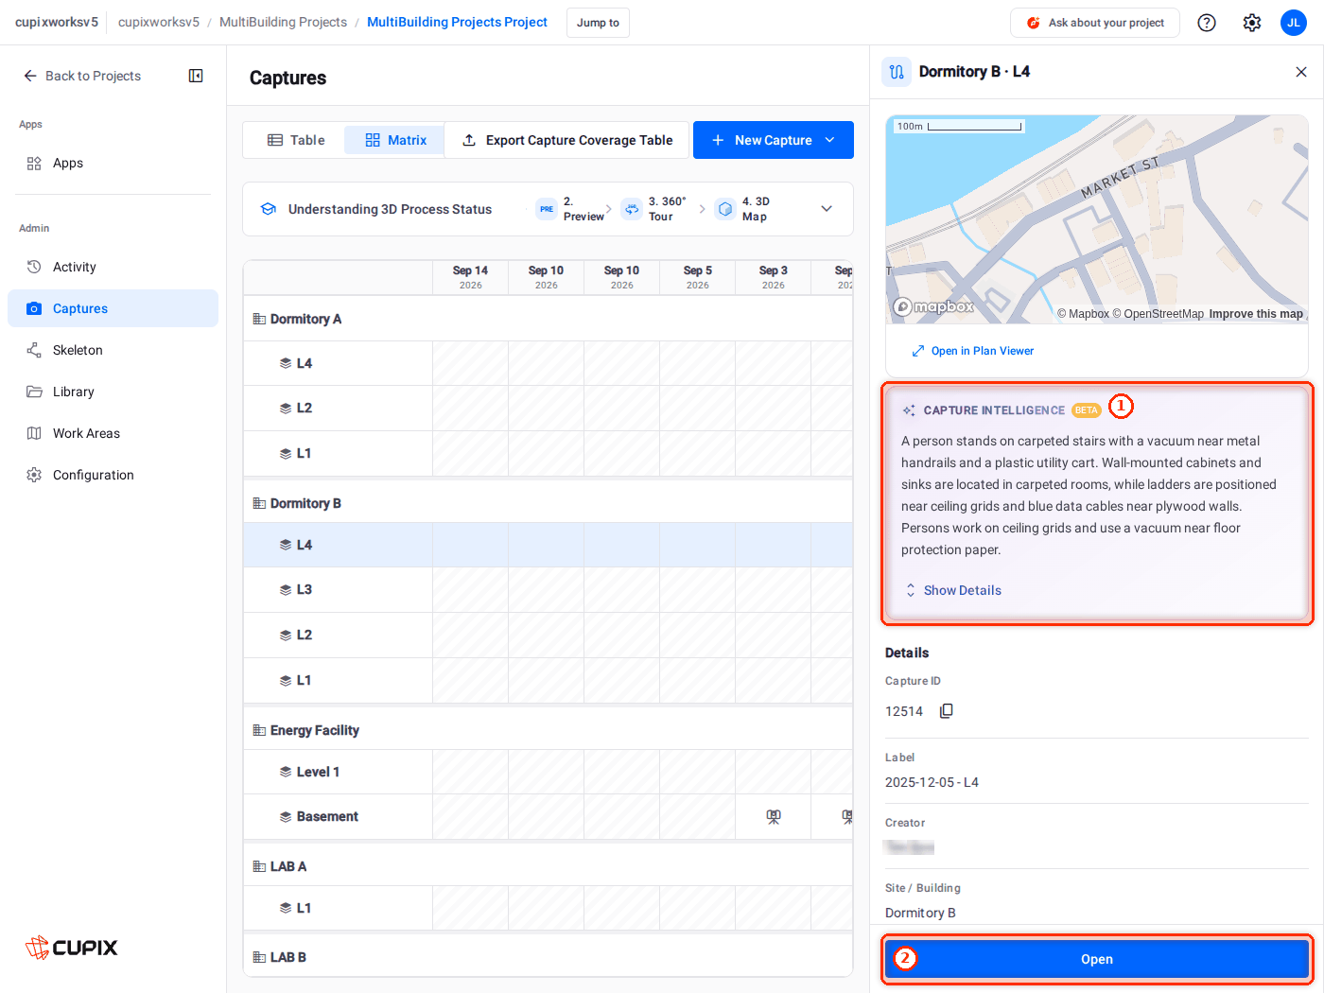
Task: Close the Dormitory B · L4 panel
Action: 1301,72
